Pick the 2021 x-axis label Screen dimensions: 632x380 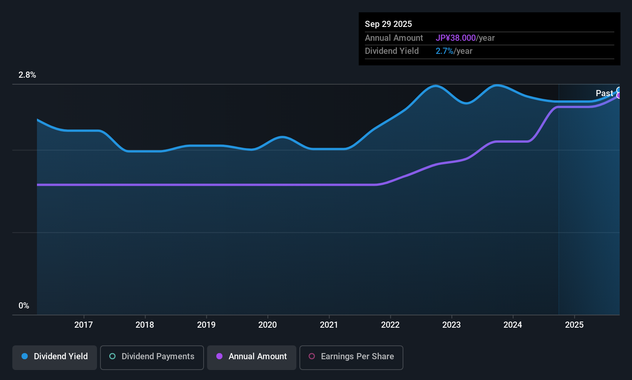pyautogui.click(x=329, y=325)
